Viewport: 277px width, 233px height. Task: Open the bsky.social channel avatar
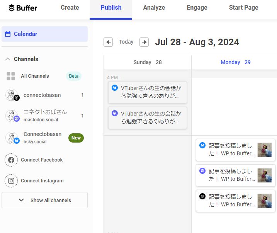12,138
